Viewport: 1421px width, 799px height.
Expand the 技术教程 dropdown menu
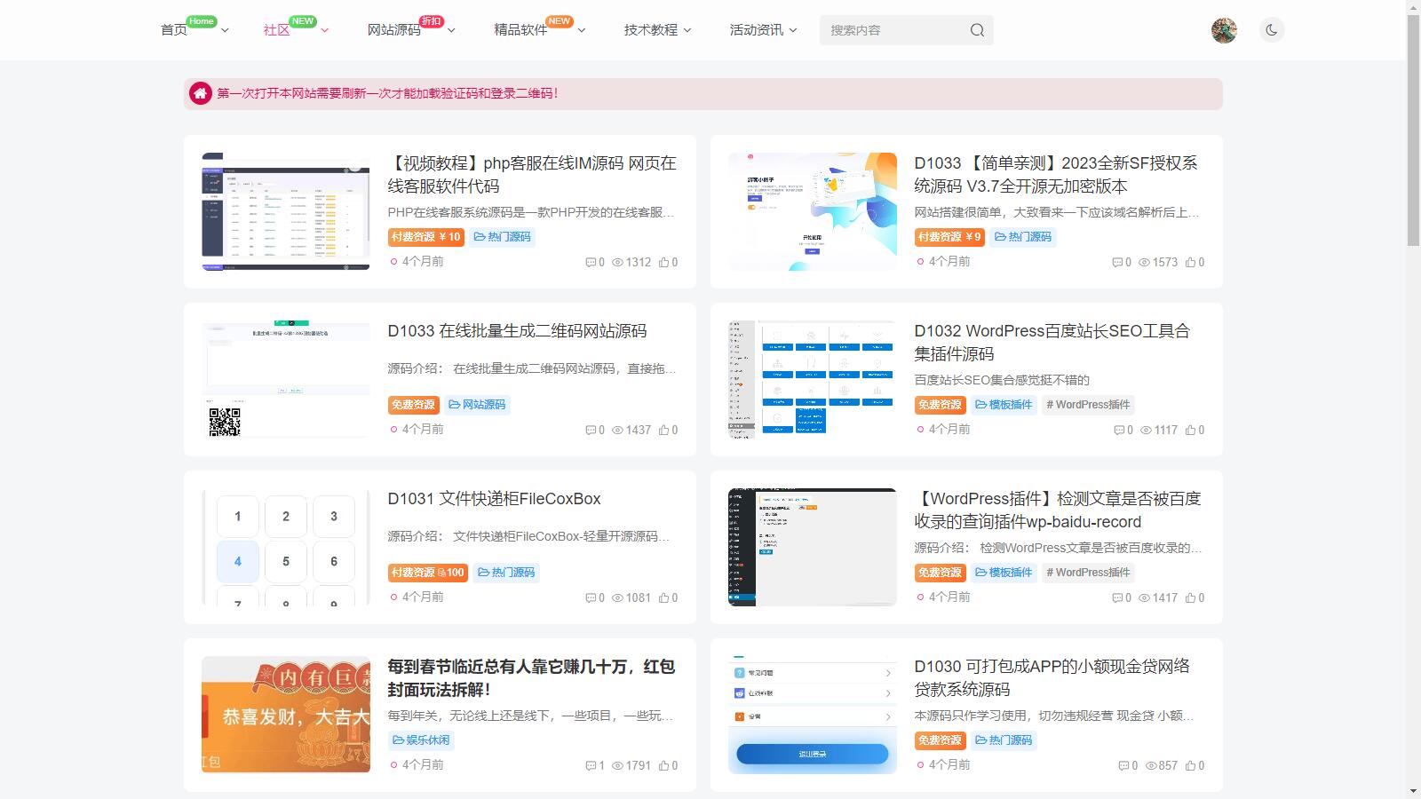[687, 30]
